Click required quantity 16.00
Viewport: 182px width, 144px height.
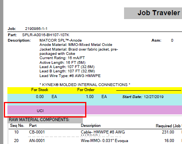[x=169, y=140]
